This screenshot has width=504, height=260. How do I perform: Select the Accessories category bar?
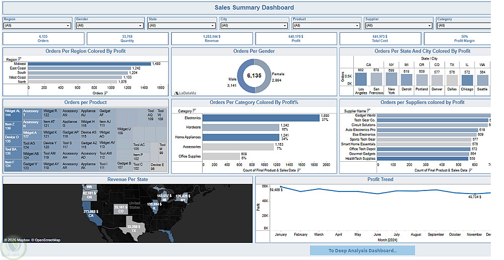(238, 147)
